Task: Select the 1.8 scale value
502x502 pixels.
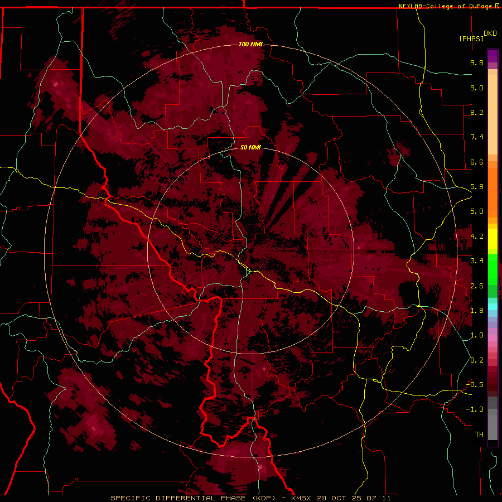Action: click(x=477, y=311)
